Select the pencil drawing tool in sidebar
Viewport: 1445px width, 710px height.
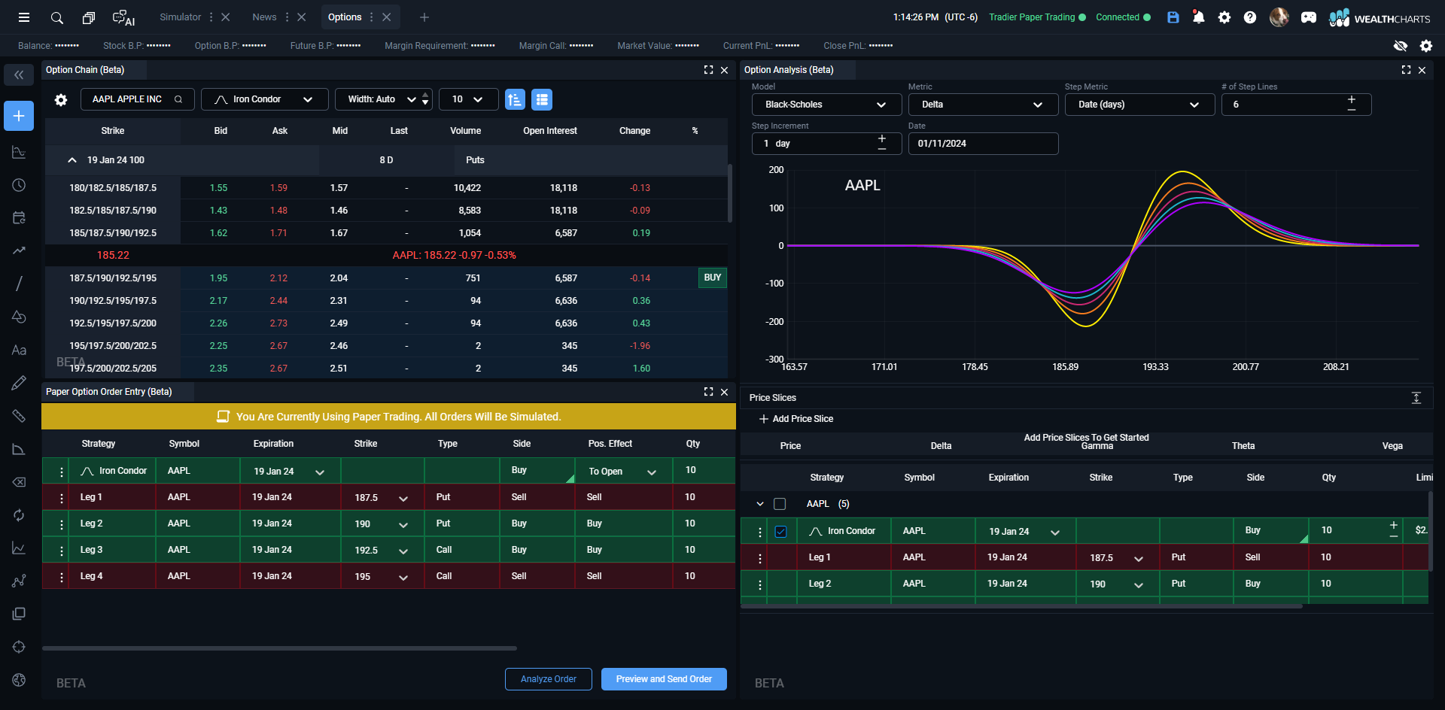pos(18,383)
